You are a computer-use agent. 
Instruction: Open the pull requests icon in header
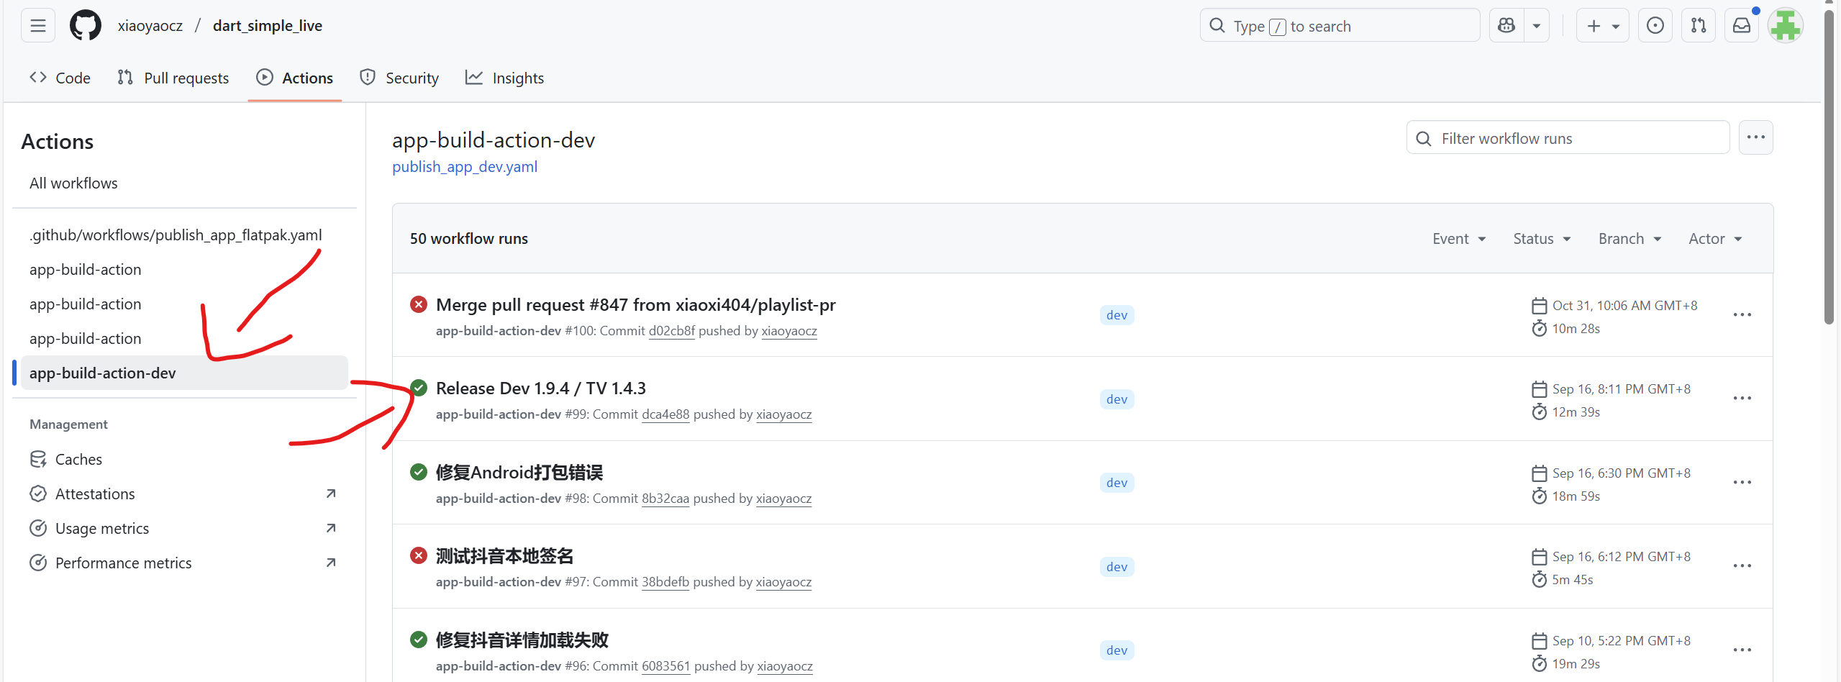point(1698,26)
